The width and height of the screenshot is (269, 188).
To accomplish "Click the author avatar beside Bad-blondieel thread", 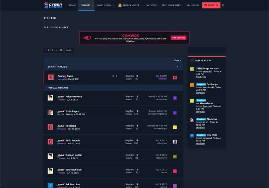I will tap(50, 171).
